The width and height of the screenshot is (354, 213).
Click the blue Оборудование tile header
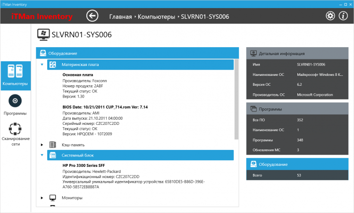(x=297, y=164)
